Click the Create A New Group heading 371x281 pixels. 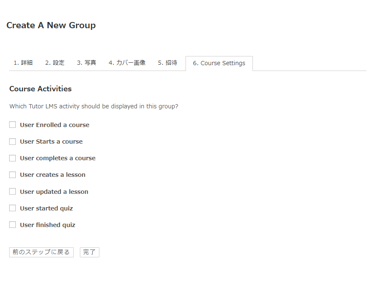coord(51,25)
